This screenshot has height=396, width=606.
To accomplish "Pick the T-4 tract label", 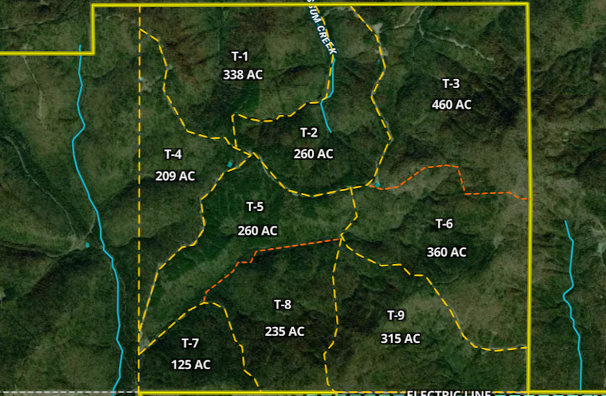I will click(172, 154).
